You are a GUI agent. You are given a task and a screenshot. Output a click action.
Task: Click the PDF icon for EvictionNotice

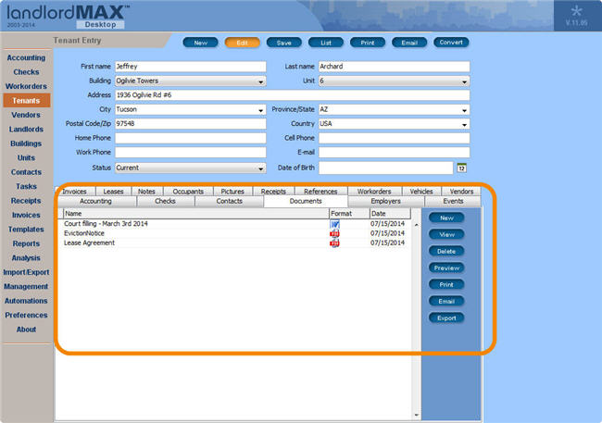pyautogui.click(x=334, y=233)
